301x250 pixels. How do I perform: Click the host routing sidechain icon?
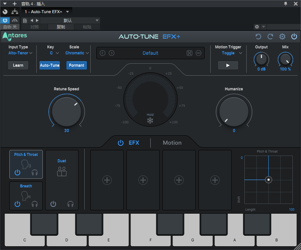[15, 12]
